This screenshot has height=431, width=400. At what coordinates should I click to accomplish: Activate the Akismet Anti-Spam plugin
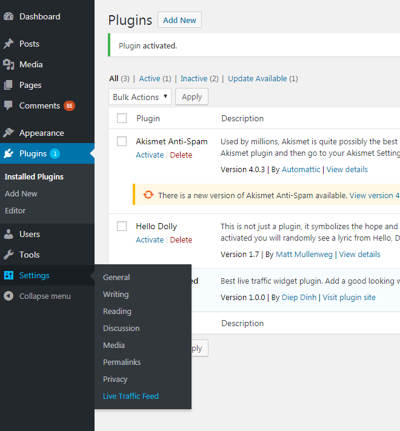[150, 155]
